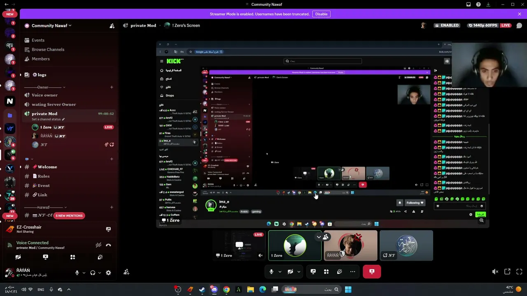Screen dimensions: 527x296
Task: Click Set a channel status
Action: click(x=48, y=119)
